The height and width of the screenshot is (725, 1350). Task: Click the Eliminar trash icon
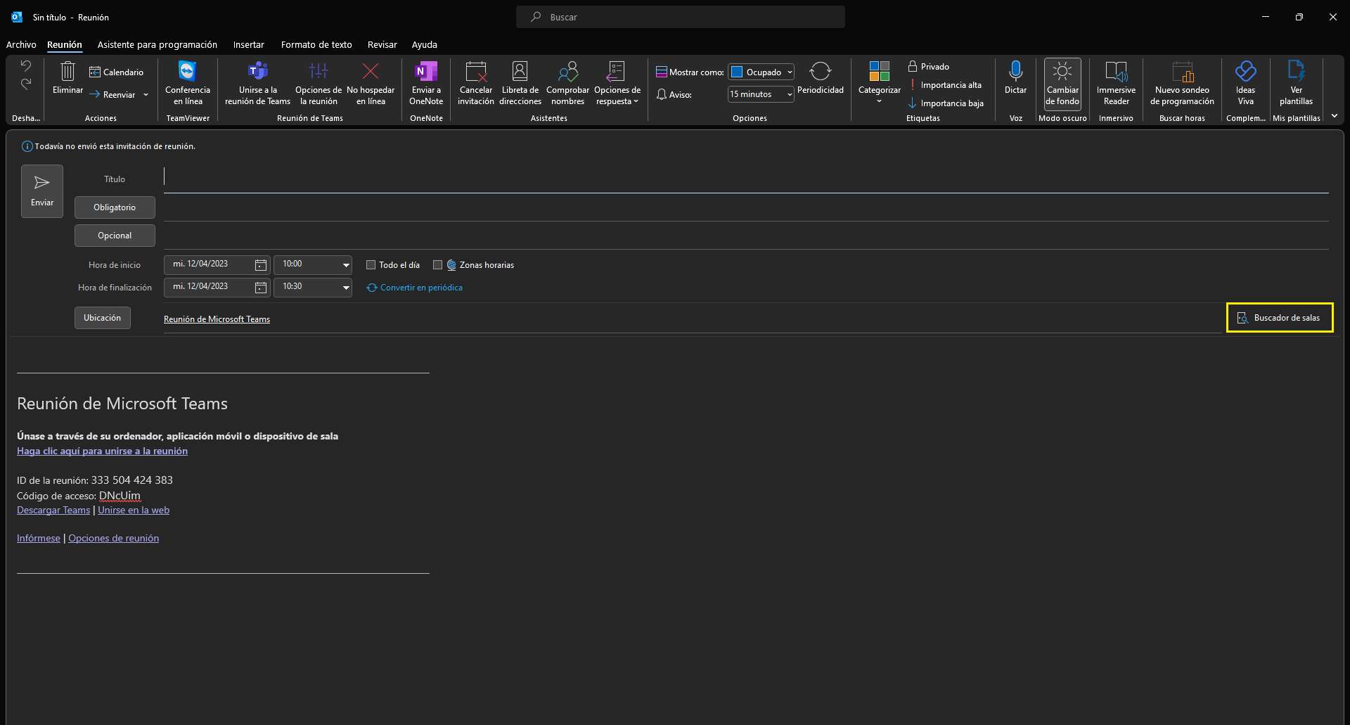67,71
